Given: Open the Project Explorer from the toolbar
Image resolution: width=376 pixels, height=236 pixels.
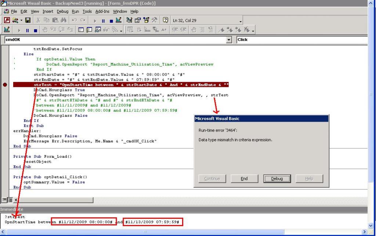Looking at the screenshot, I should [x=129, y=21].
